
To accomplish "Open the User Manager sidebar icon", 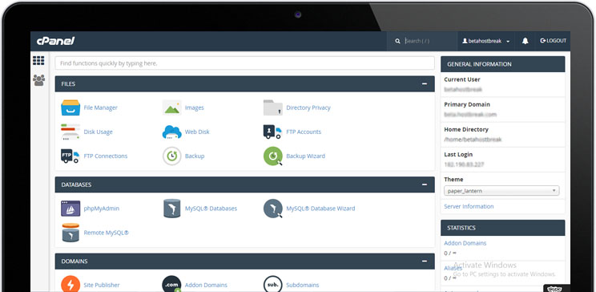I will (38, 80).
